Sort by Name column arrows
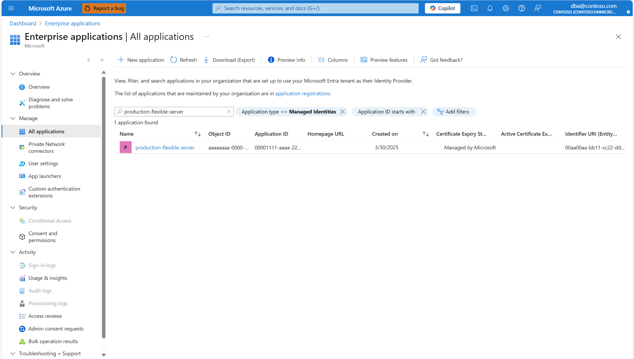This screenshot has width=634, height=359. [198, 134]
